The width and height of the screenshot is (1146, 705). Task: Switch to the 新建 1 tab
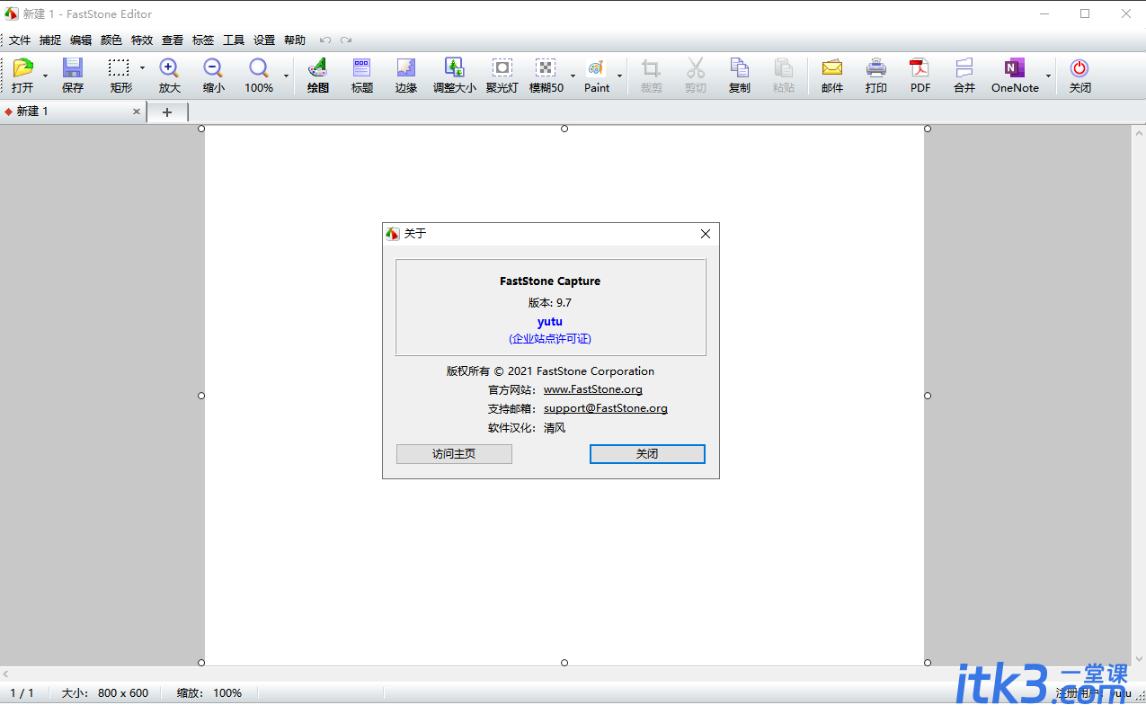[72, 112]
